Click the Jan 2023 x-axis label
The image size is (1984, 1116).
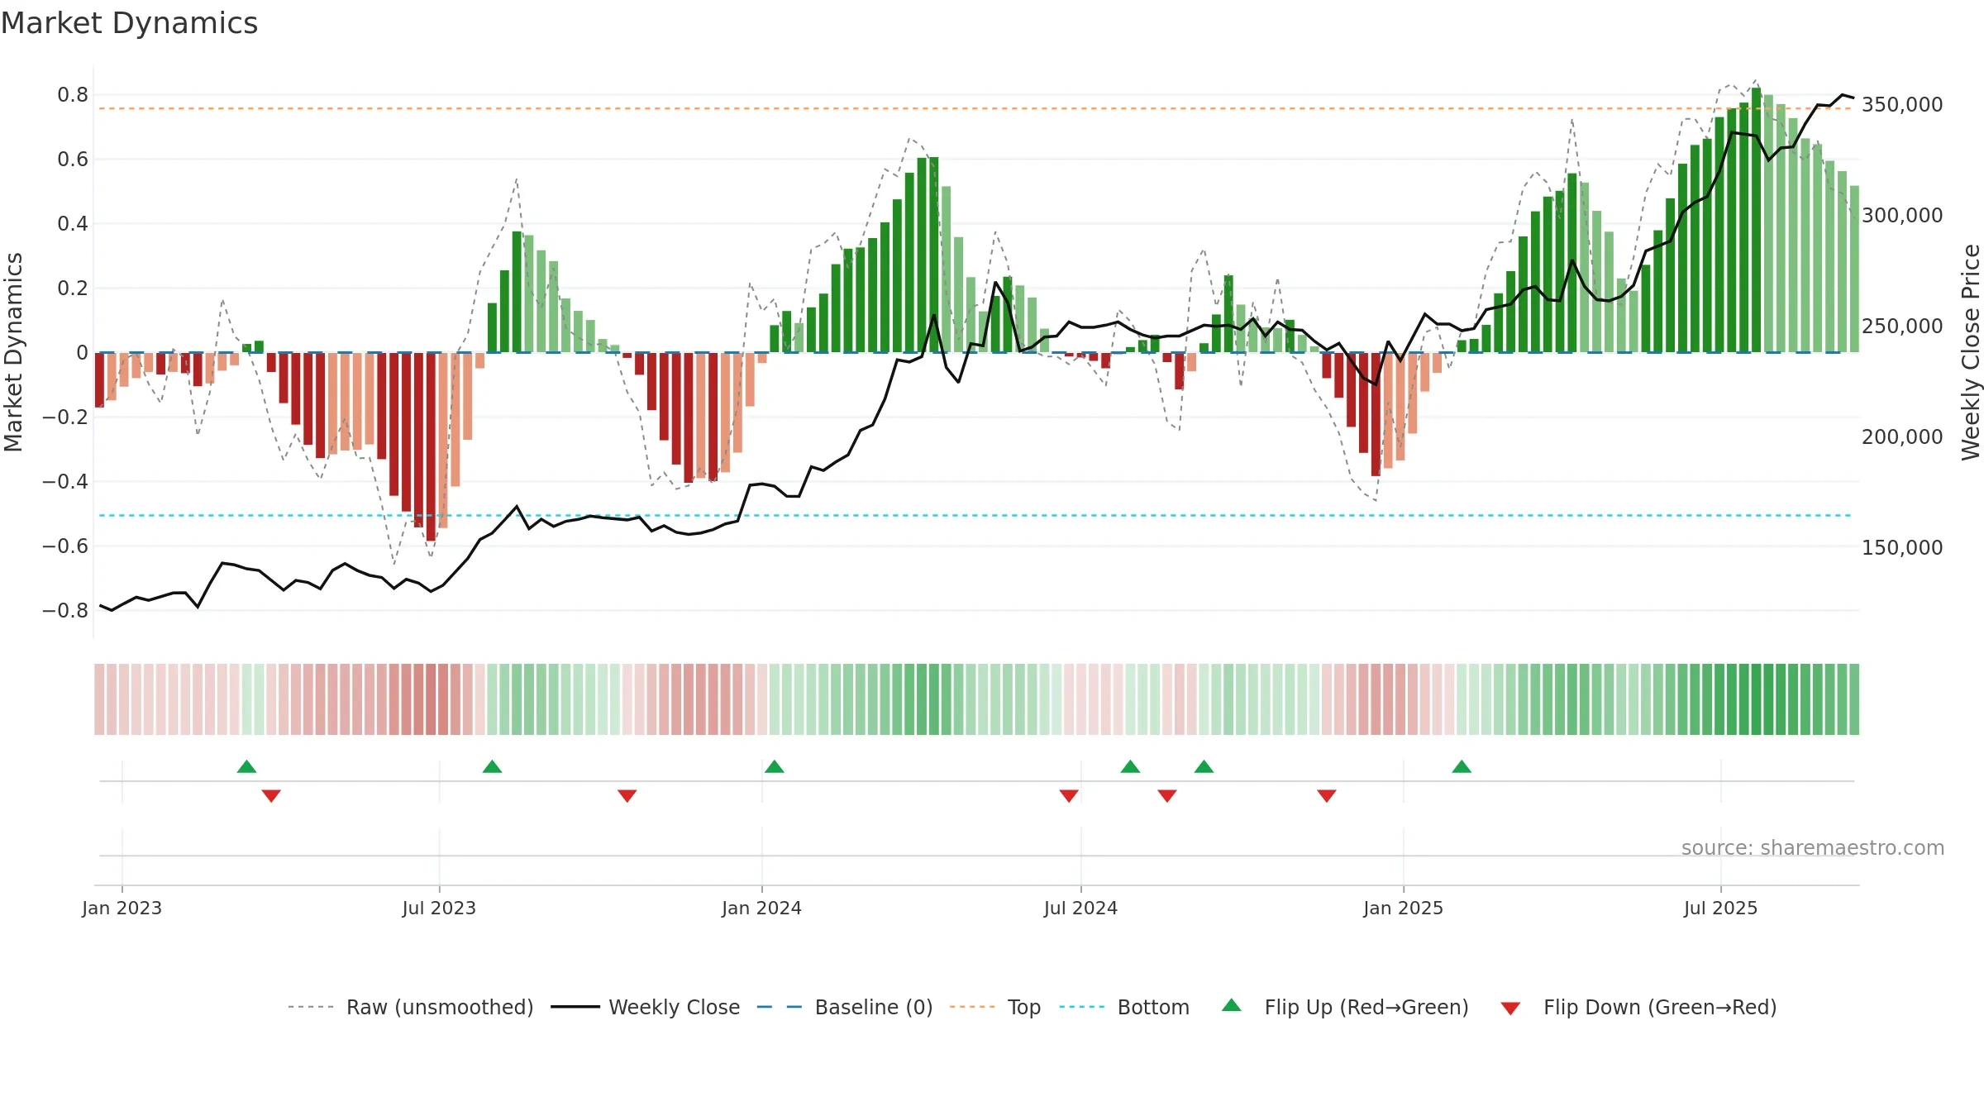pos(122,908)
